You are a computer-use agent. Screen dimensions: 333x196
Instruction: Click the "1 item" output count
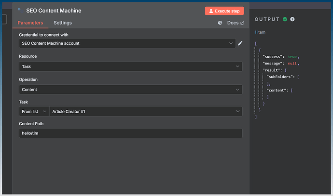click(x=260, y=32)
